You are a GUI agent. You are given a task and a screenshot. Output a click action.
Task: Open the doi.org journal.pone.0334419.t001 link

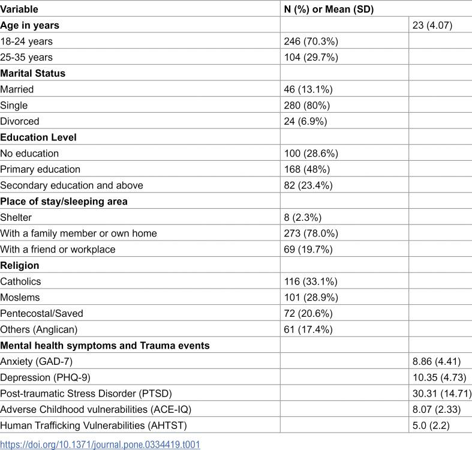tap(100, 445)
